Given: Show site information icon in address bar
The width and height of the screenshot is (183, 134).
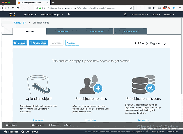Looking at the screenshot, I should 37,8.
